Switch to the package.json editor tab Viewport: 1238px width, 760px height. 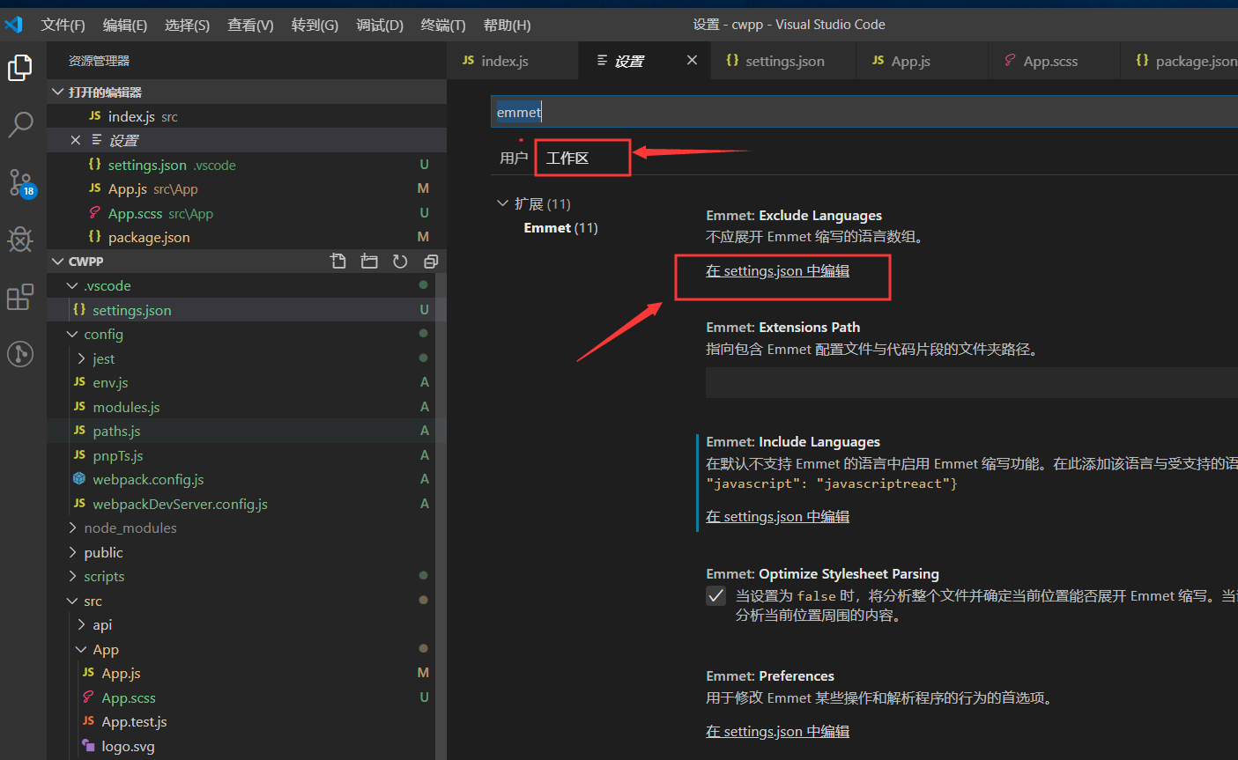[x=1180, y=61]
